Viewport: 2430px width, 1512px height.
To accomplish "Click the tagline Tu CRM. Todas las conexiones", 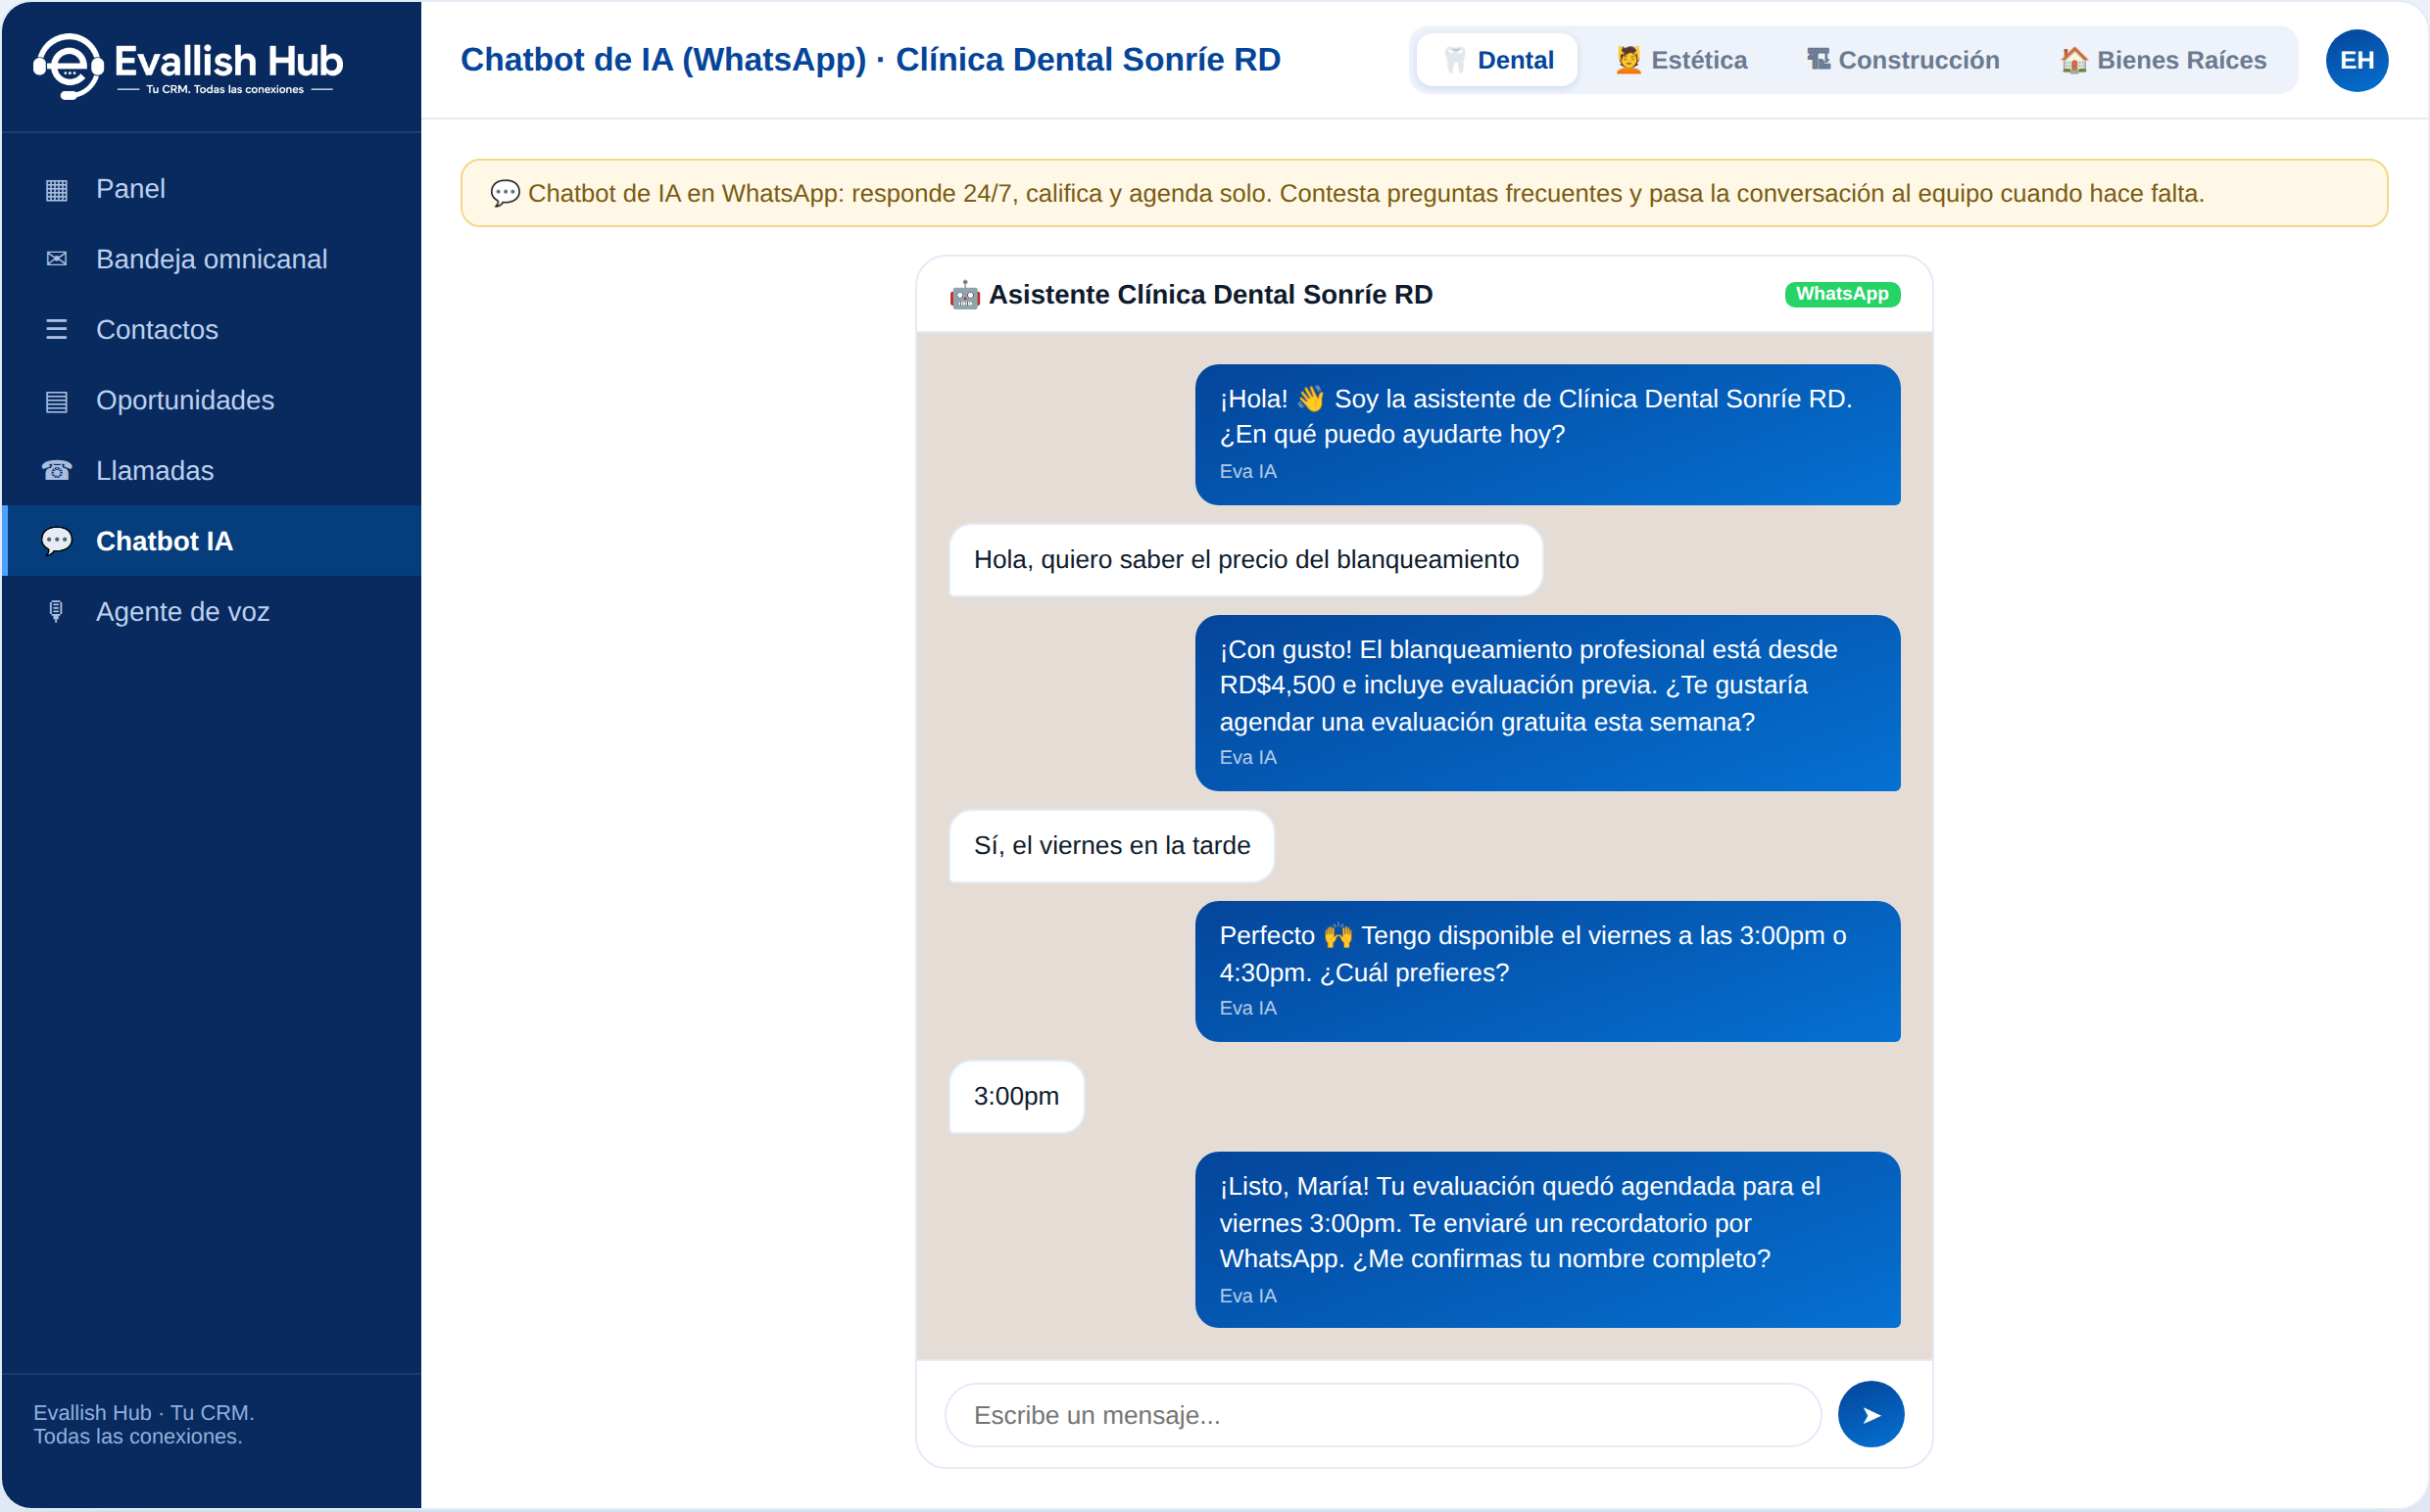I will pyautogui.click(x=224, y=89).
